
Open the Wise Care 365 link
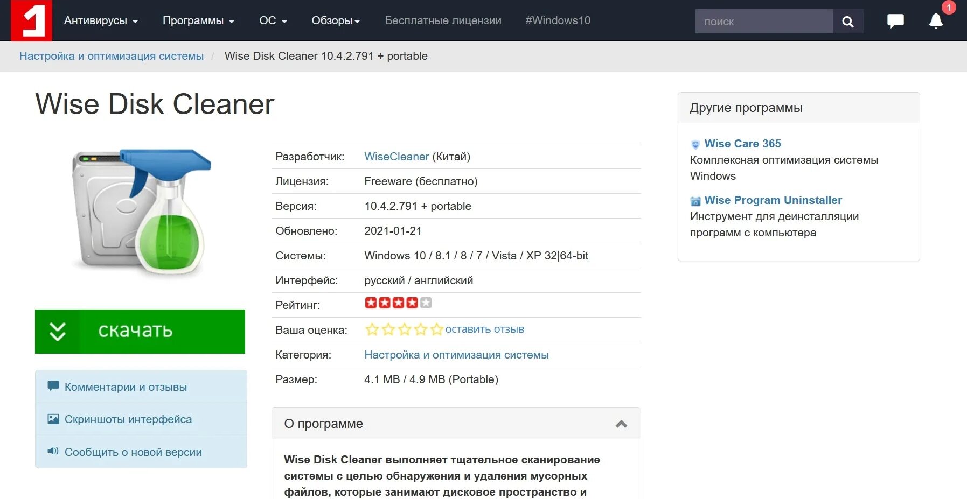point(742,144)
